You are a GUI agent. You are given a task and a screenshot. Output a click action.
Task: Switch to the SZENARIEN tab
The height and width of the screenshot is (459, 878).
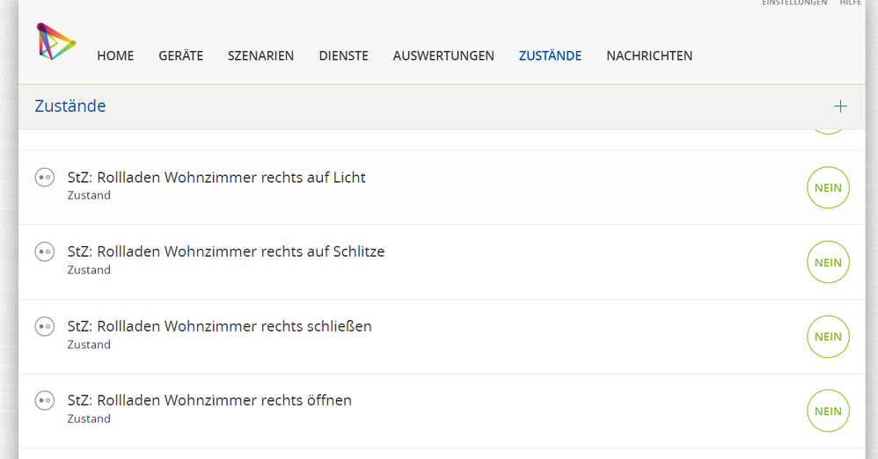coord(261,56)
